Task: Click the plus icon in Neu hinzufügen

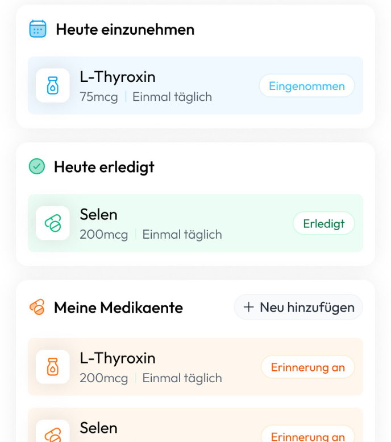Action: point(248,308)
